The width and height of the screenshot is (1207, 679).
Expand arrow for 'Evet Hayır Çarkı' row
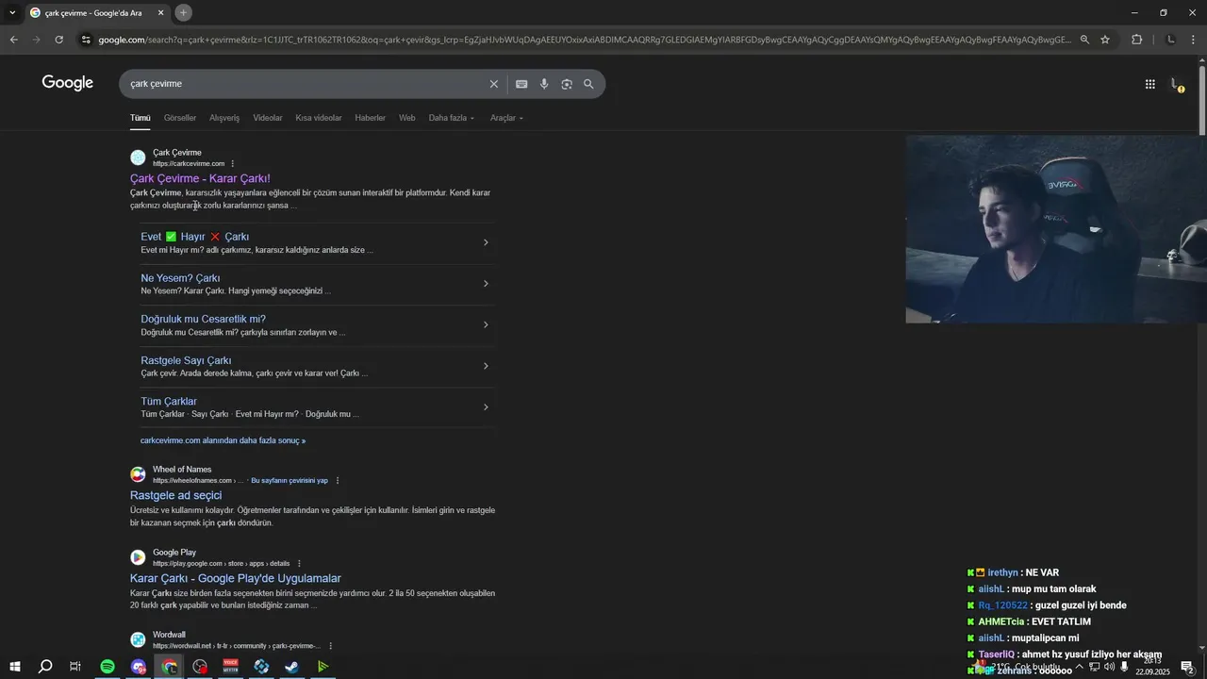(486, 242)
